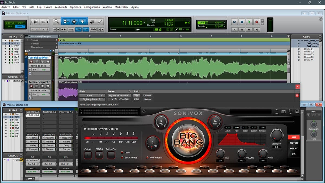The image size is (325, 183).
Task: Open the Ventana menu
Action: 107,7
